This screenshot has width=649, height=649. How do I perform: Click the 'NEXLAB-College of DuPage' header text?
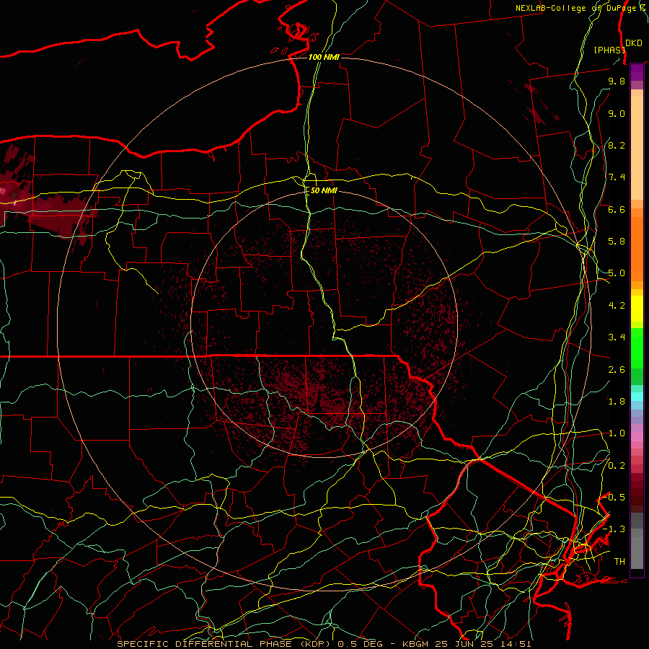click(x=575, y=8)
